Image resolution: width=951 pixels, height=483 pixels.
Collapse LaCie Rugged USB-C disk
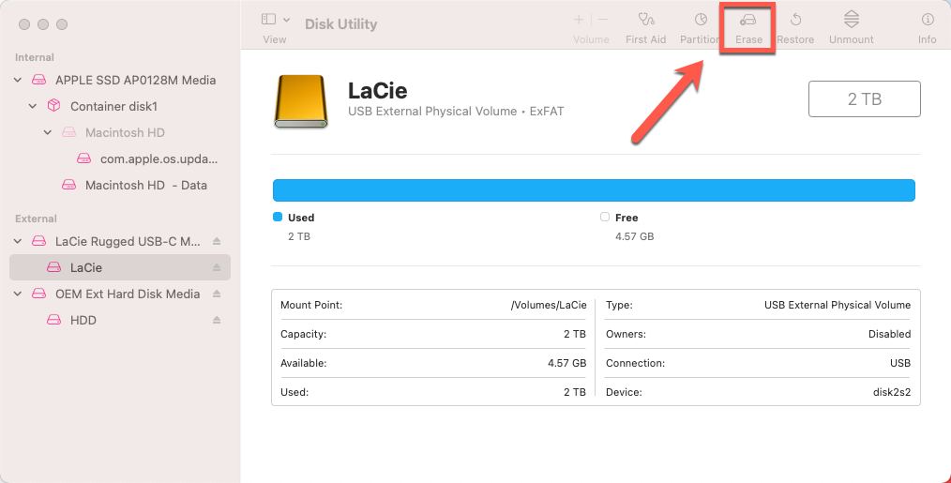coord(18,242)
